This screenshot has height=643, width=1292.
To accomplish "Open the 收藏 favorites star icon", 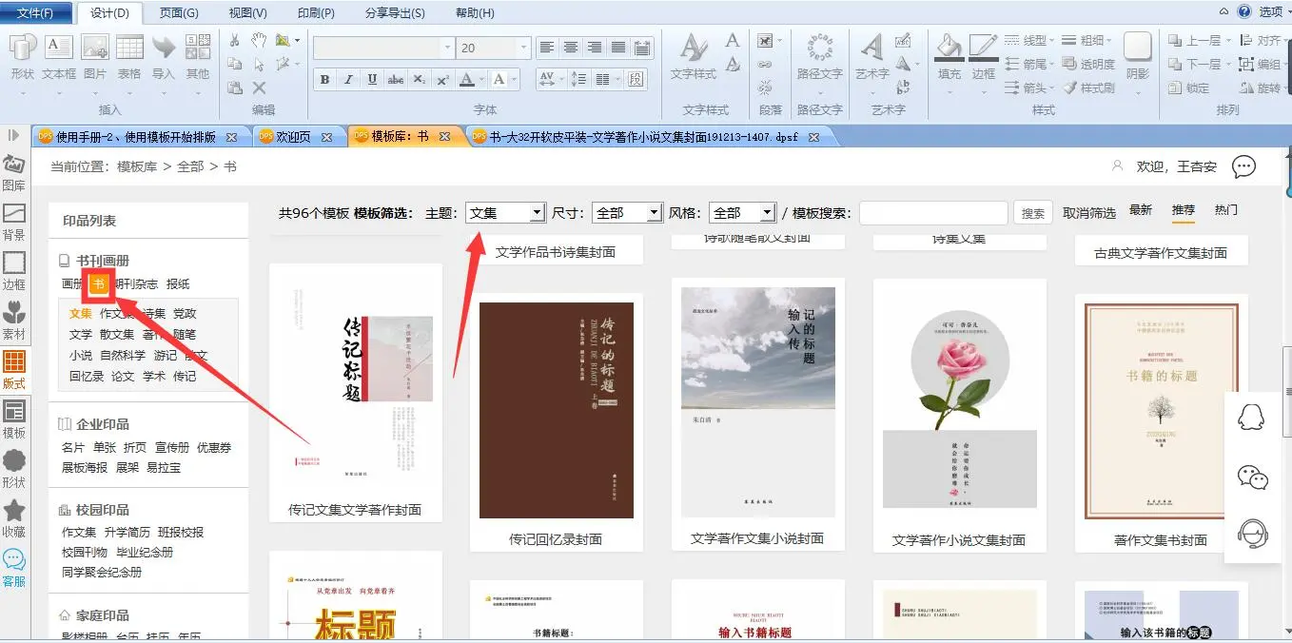I will (14, 512).
